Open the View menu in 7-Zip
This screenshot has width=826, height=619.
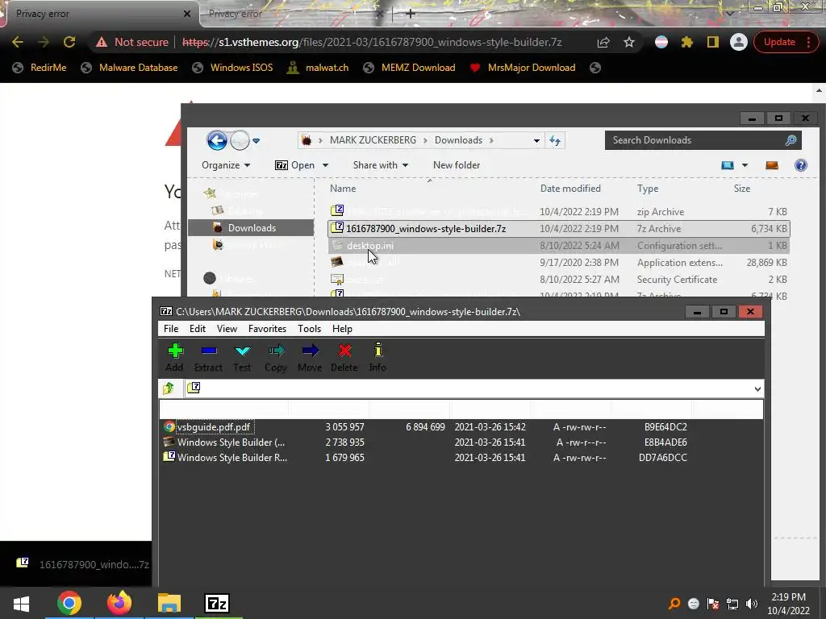[x=227, y=329]
